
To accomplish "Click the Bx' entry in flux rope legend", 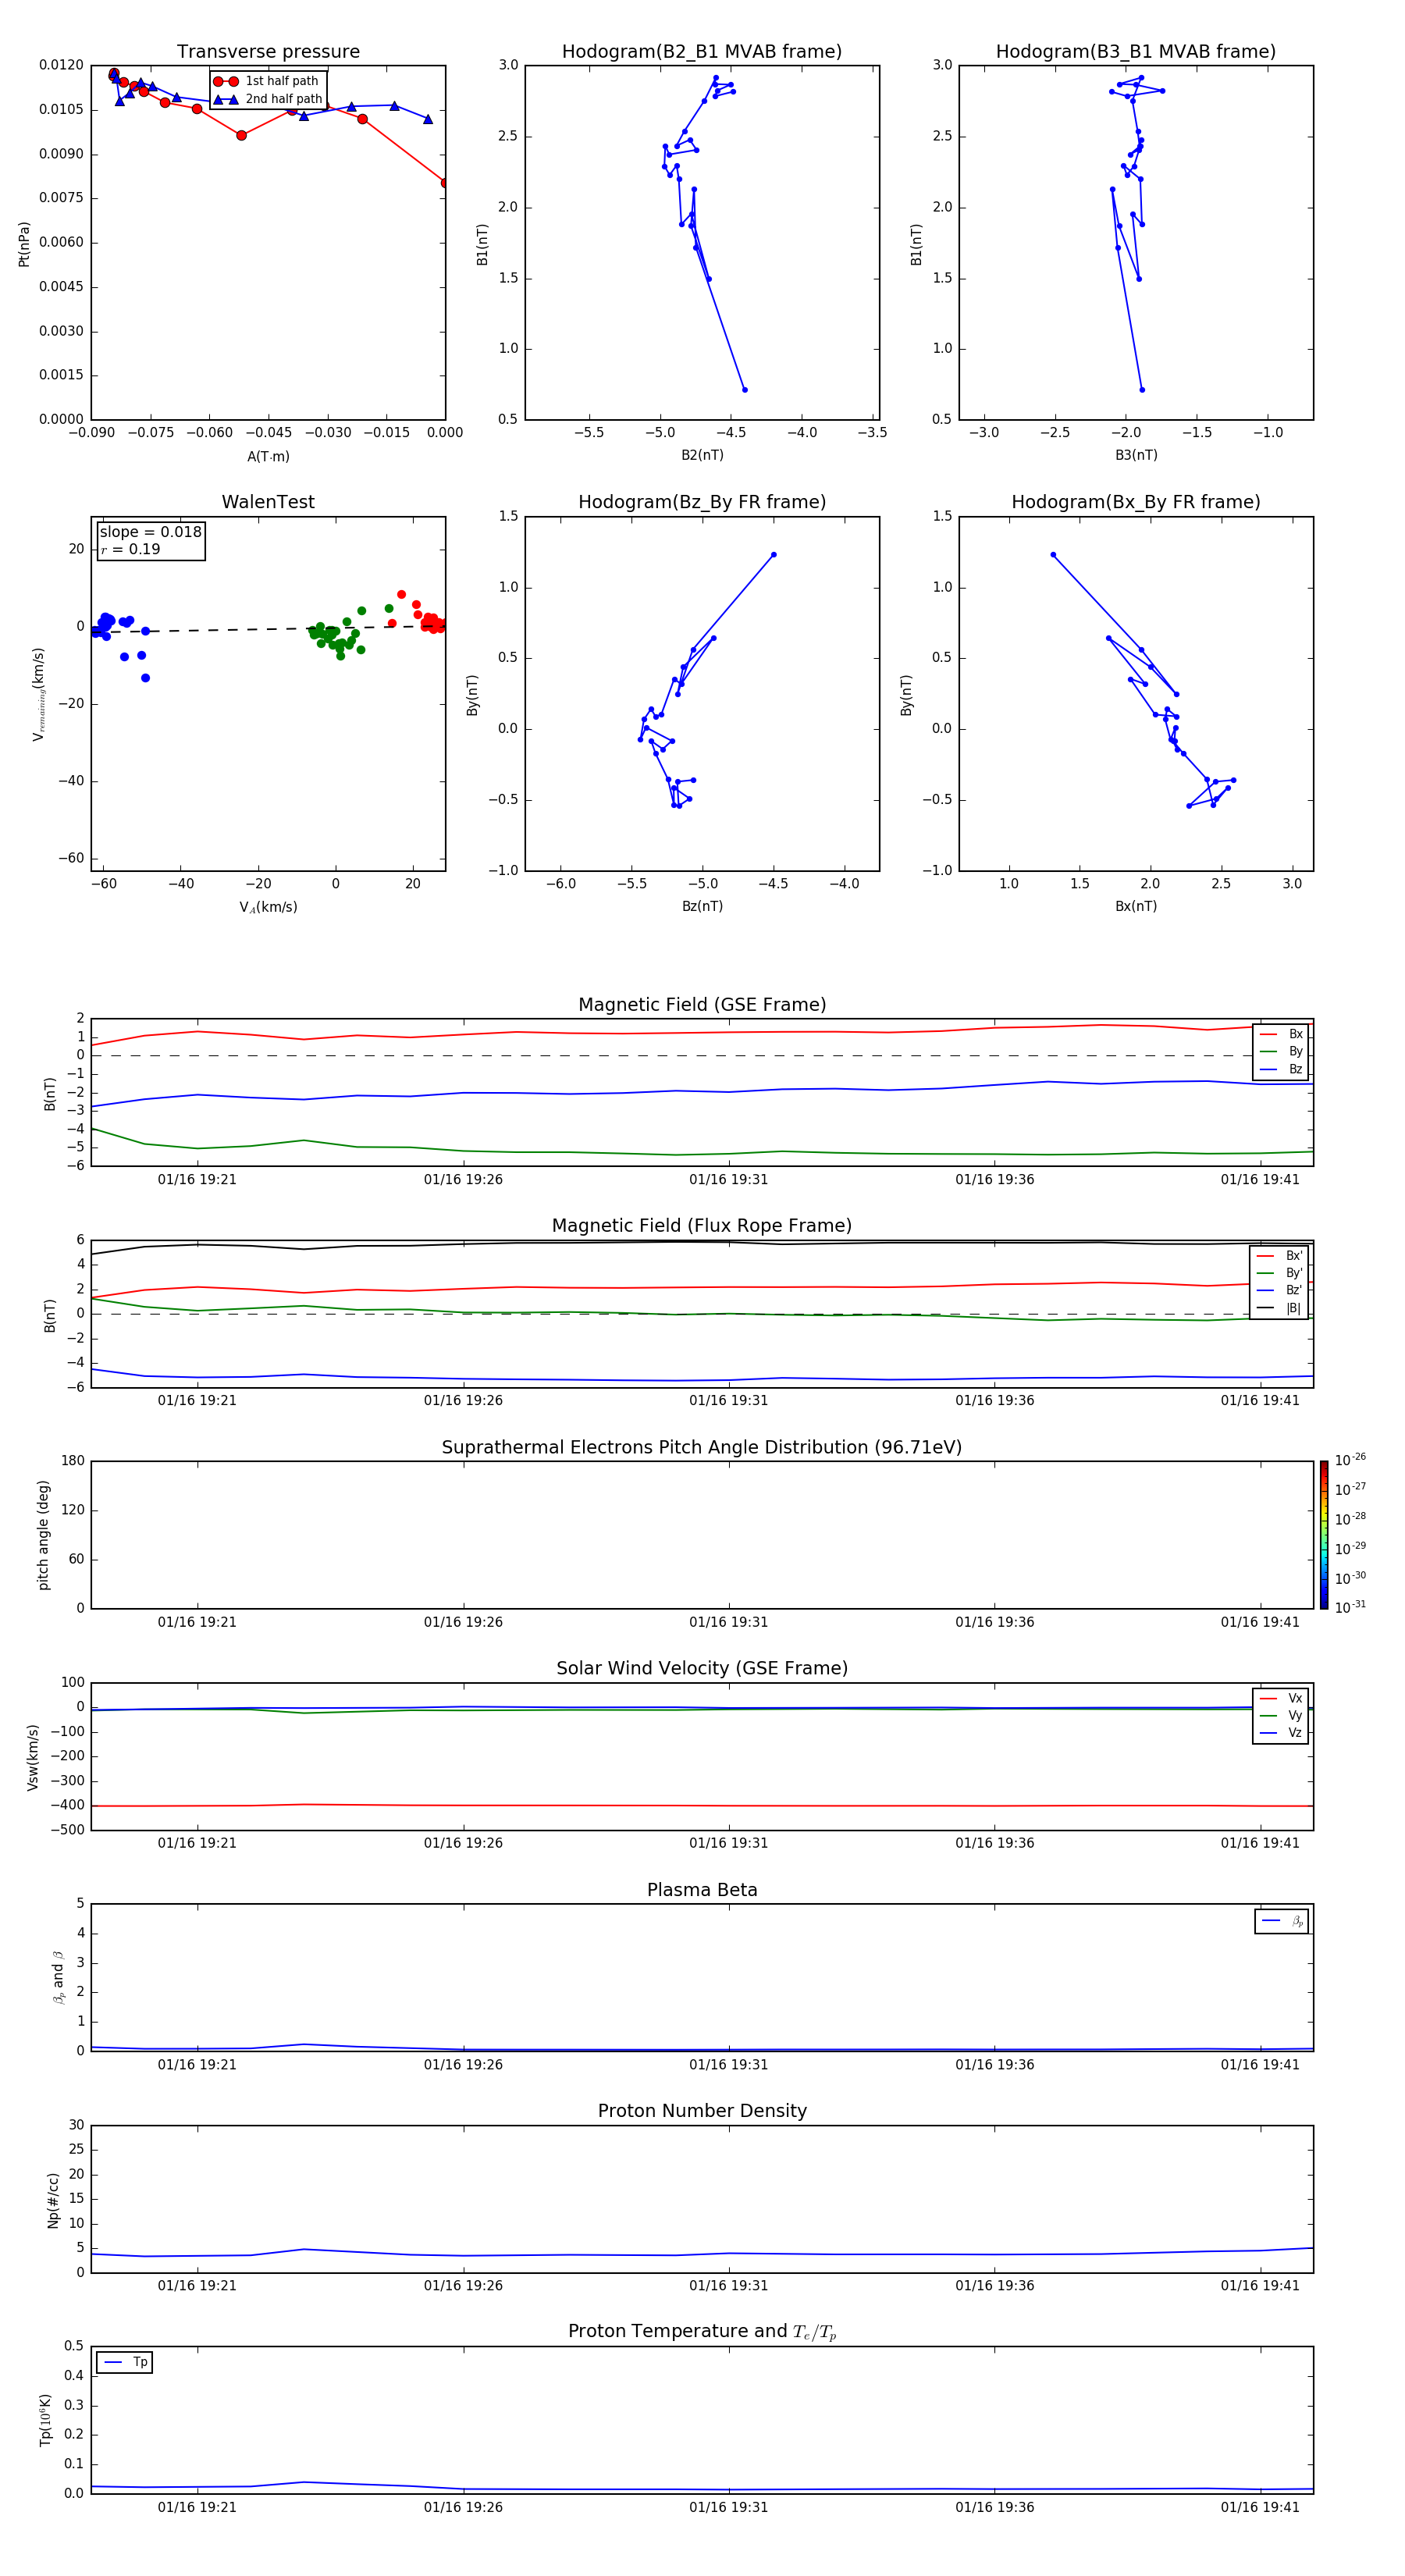I will point(1279,1256).
